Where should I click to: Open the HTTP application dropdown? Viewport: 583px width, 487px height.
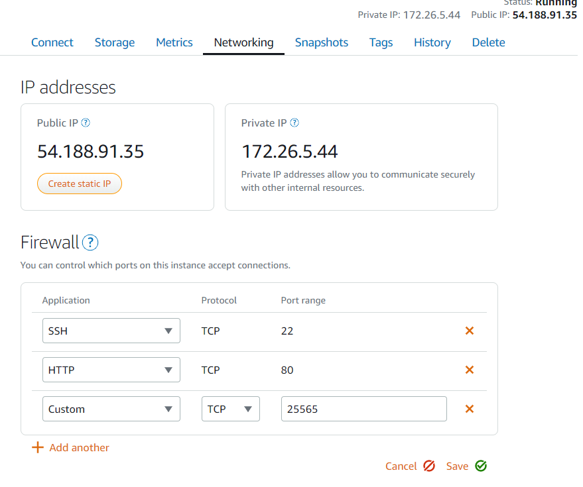(111, 370)
